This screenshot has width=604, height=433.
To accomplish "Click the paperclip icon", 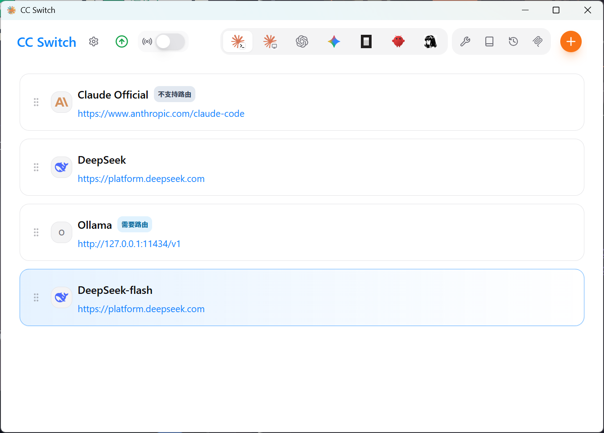I will [538, 41].
